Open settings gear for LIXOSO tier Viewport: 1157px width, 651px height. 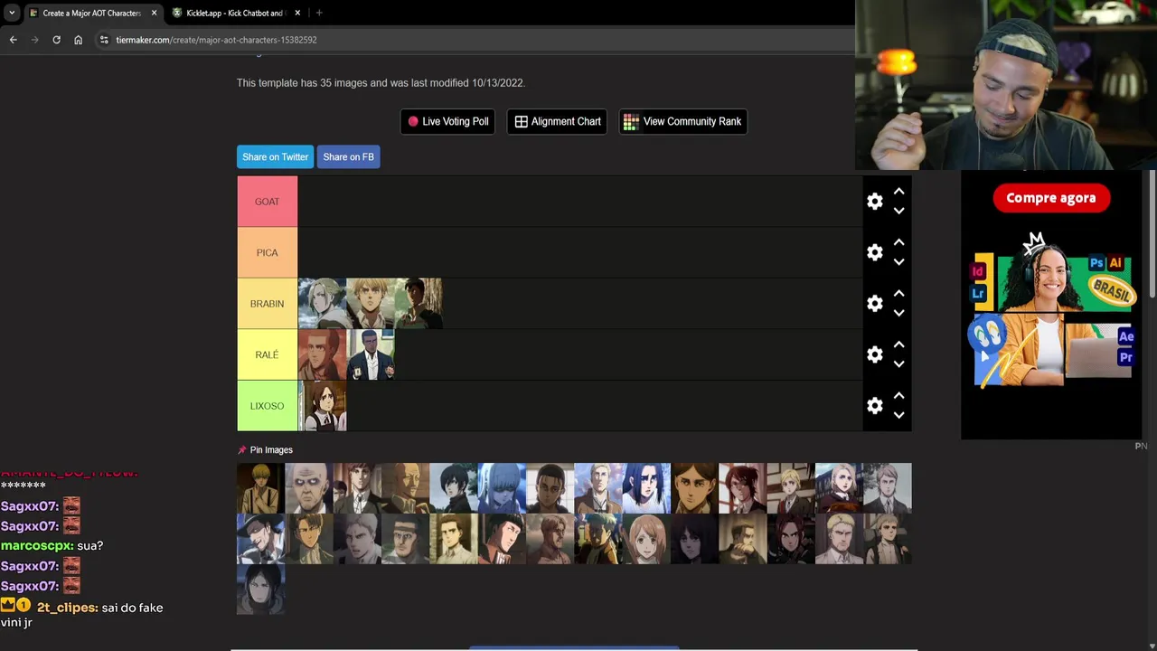[874, 406]
